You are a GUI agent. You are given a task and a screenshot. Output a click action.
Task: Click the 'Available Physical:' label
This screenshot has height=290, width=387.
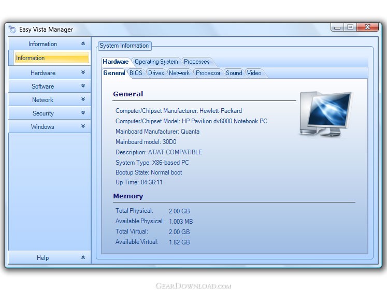139,221
